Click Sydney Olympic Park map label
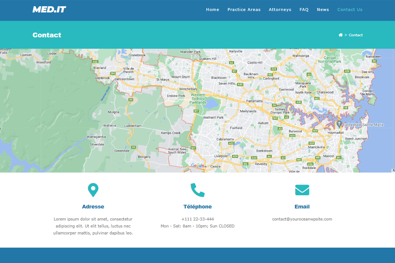 280,111
